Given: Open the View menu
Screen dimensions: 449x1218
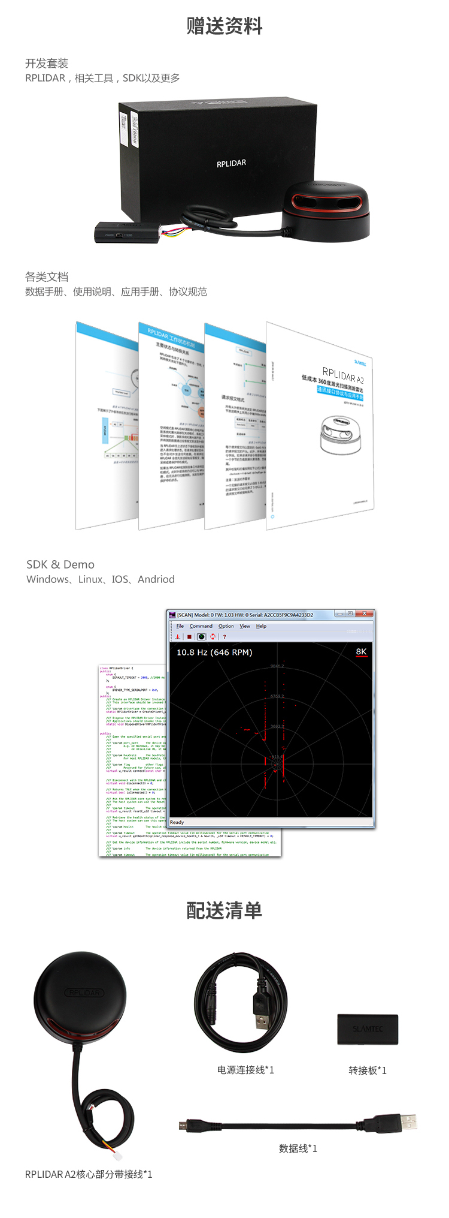Looking at the screenshot, I should click(245, 626).
